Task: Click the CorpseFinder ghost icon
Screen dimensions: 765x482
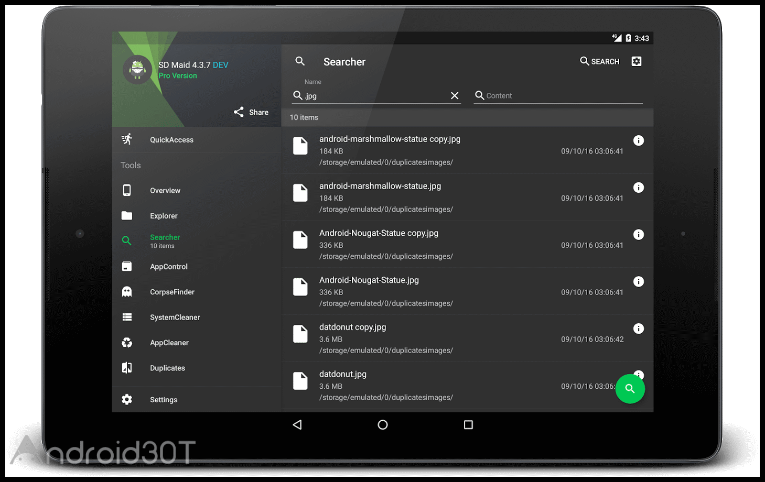Action: click(x=127, y=292)
